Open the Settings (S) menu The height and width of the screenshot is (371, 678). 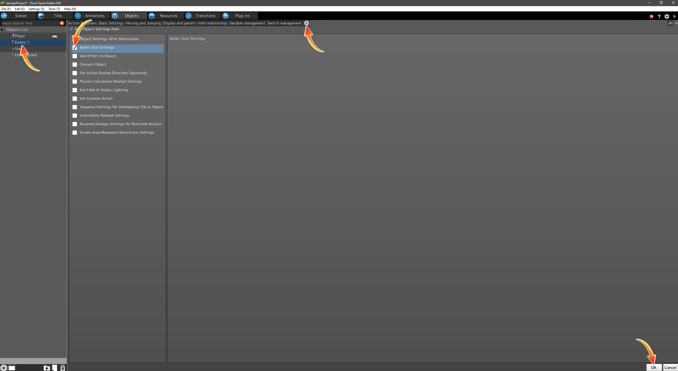point(36,9)
